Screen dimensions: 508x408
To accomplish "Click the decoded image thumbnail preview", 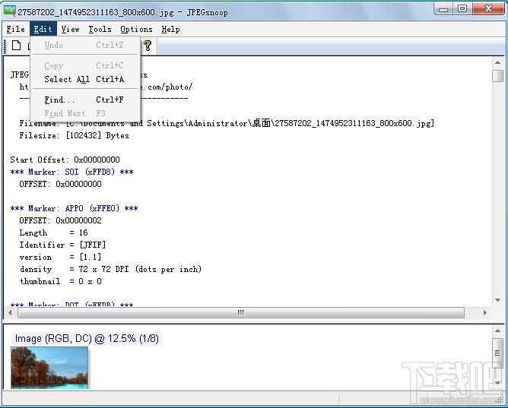I will [x=49, y=368].
